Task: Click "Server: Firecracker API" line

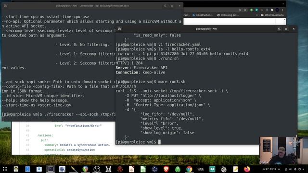Action: (x=141, y=68)
